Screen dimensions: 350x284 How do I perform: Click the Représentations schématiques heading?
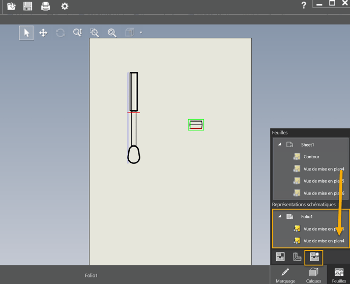pos(304,205)
